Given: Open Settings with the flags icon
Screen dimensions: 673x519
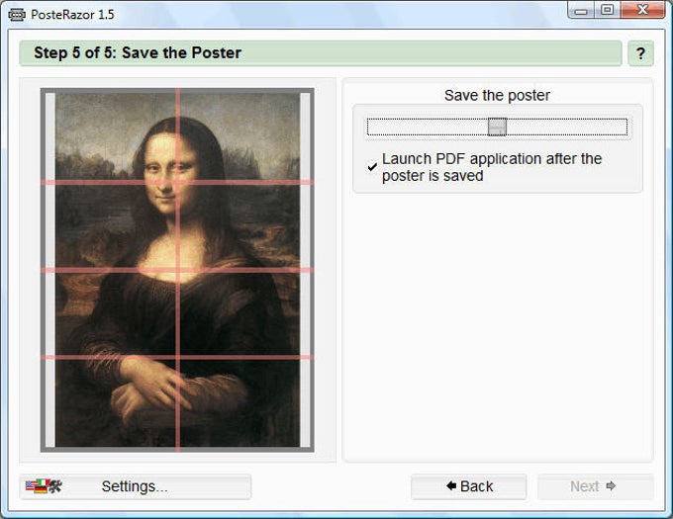Looking at the screenshot, I should tap(136, 486).
